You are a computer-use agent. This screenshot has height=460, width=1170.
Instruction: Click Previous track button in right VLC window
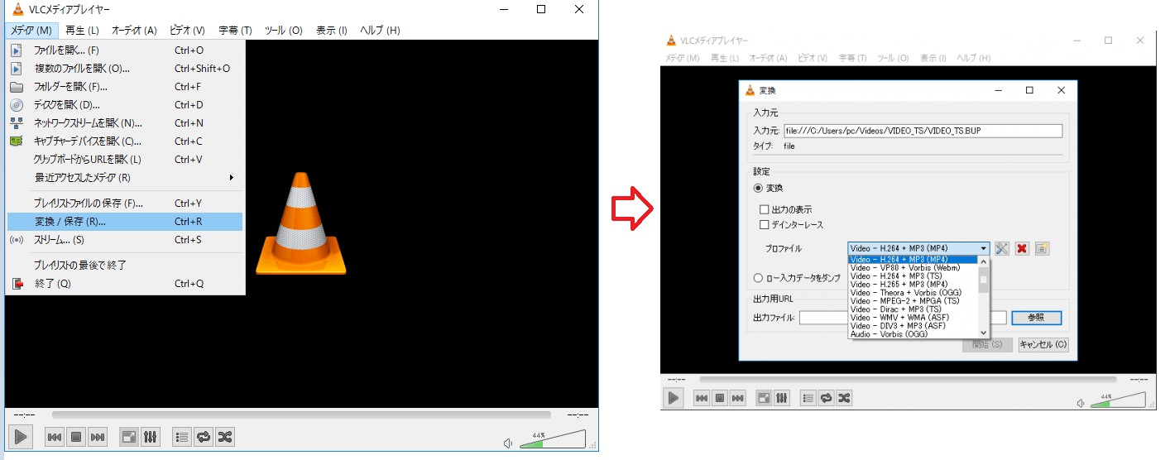pos(702,398)
